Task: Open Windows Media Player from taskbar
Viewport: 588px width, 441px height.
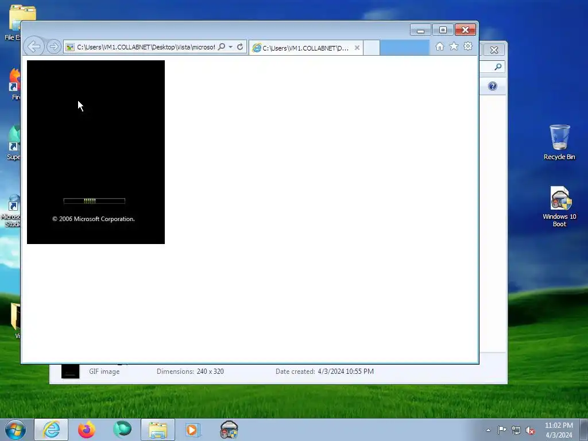Action: (x=194, y=430)
